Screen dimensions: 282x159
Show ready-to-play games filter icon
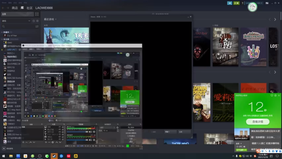[x=37, y=21]
